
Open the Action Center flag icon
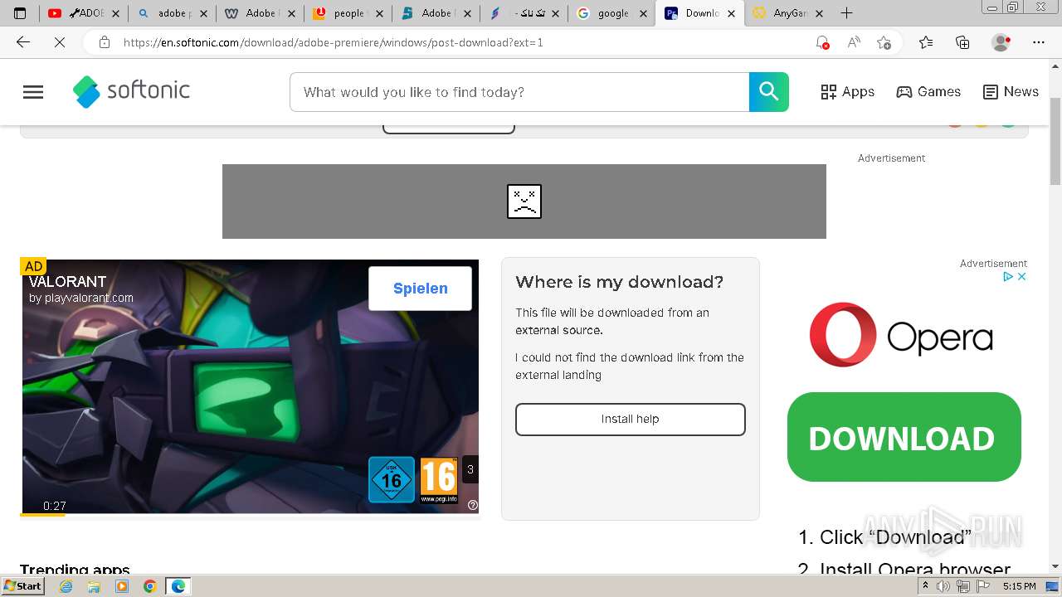[x=982, y=586]
